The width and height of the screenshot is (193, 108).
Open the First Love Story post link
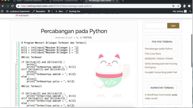(x=153, y=53)
